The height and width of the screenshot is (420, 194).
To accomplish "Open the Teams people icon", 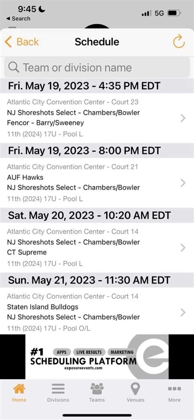I will point(97,389).
